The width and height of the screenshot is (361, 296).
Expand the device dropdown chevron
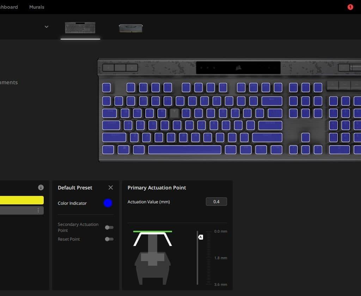[x=47, y=27]
